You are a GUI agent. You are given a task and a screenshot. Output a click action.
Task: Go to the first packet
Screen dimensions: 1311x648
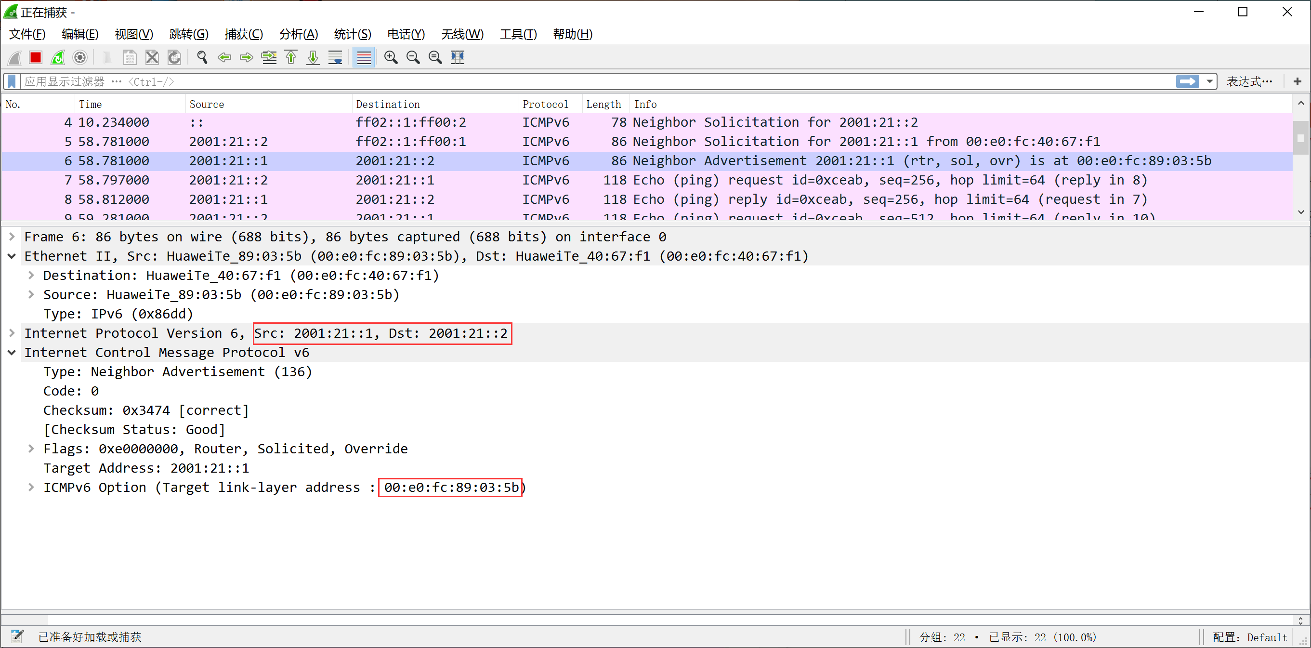tap(290, 57)
